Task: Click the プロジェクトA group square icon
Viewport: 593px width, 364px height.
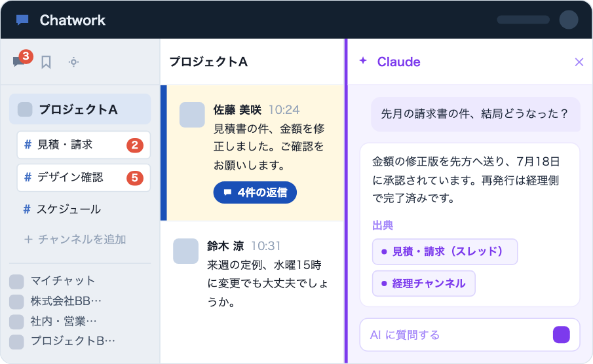Action: (25, 109)
